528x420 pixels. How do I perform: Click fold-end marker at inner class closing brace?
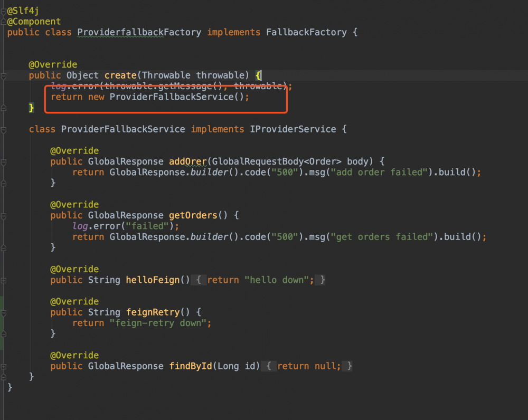(x=4, y=377)
